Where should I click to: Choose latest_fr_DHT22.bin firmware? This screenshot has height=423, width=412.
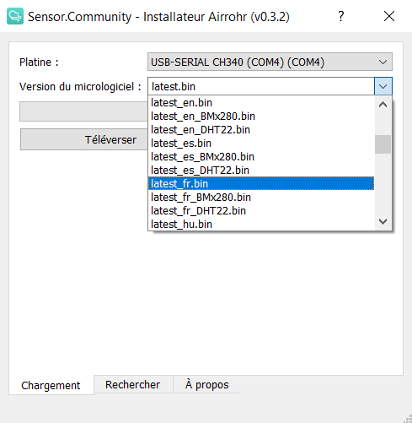point(261,211)
